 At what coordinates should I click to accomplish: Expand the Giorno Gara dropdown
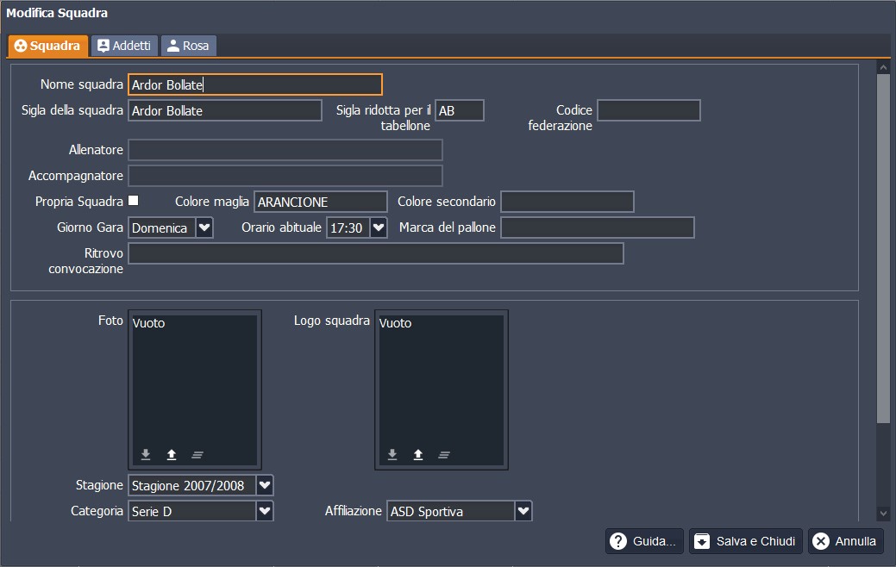point(204,227)
